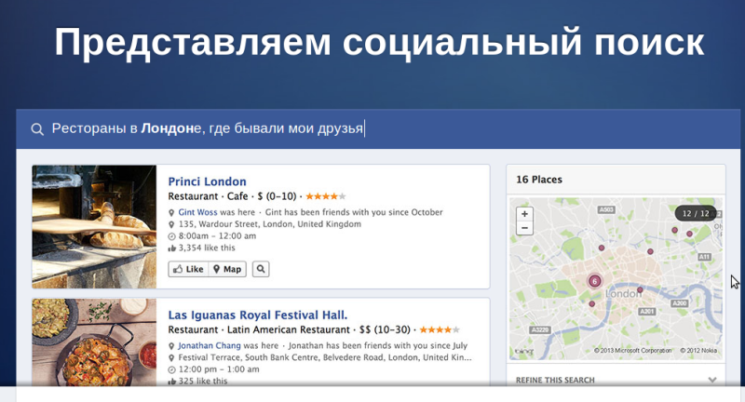The height and width of the screenshot is (402, 745).
Task: Click the Refine This Search chevron arrow
Action: pos(711,380)
